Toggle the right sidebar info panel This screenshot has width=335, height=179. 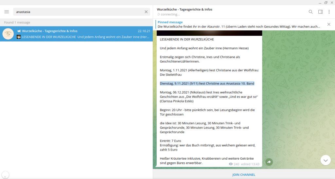(x=321, y=12)
